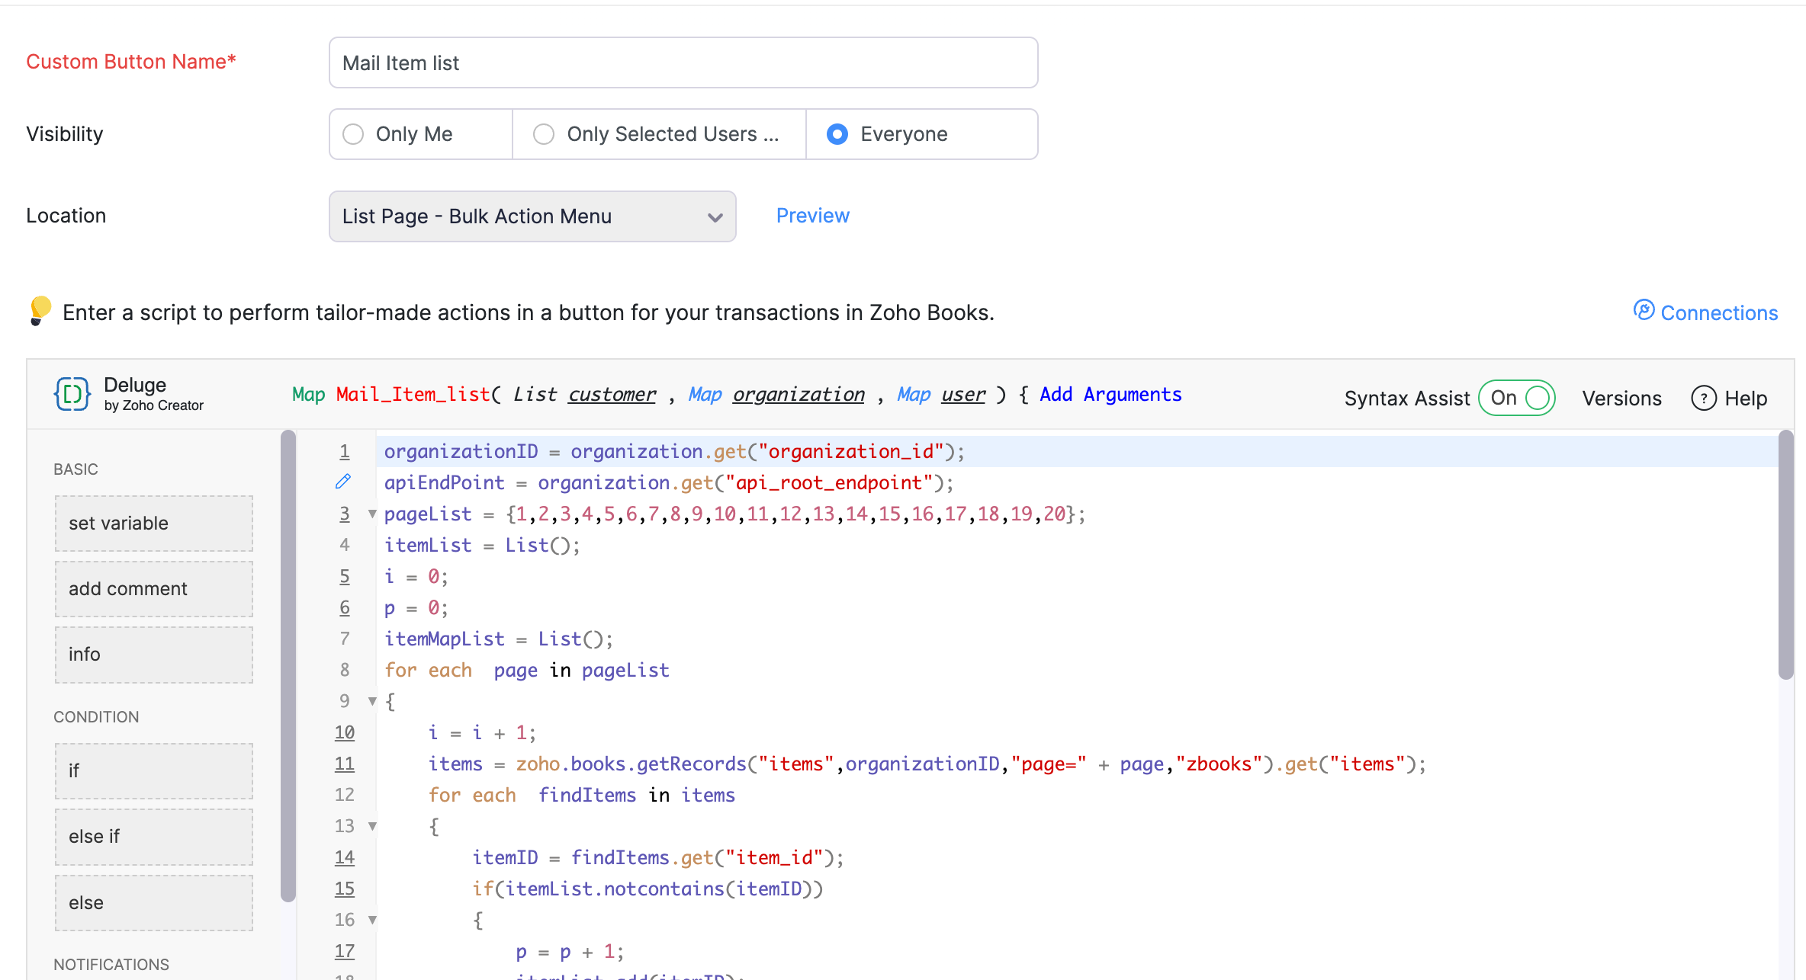This screenshot has width=1806, height=980.
Task: Open the Location dropdown menu
Action: (x=532, y=216)
